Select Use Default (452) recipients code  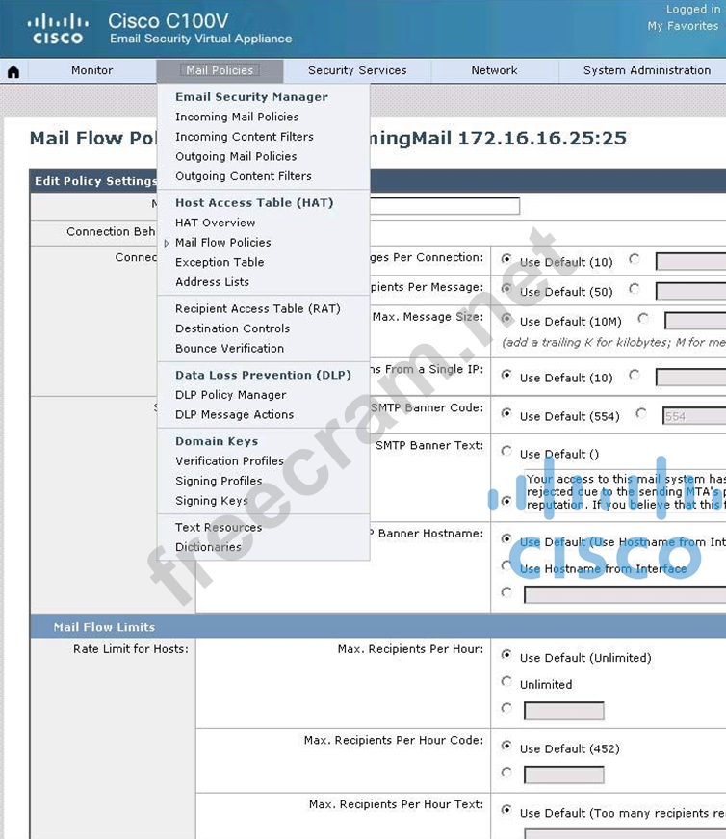point(506,747)
